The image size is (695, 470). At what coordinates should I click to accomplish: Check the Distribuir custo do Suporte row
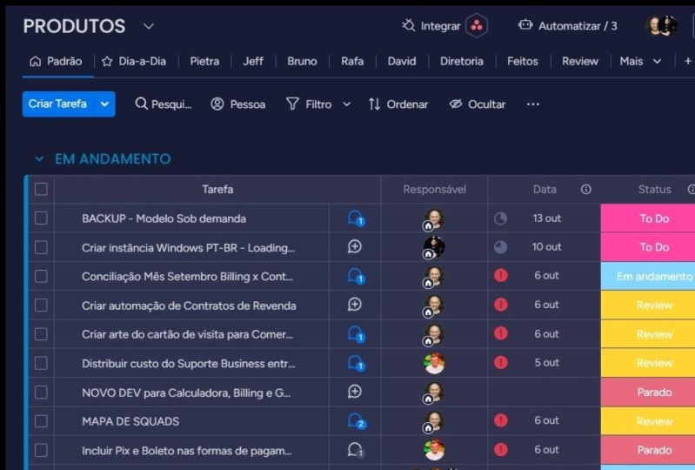point(41,363)
